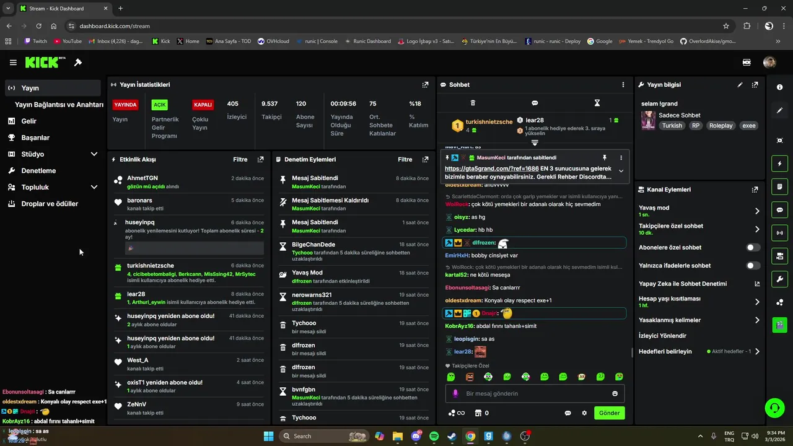Screen dimensions: 793x446
Task: Open Yavaş mod options arrow
Action: click(x=757, y=211)
